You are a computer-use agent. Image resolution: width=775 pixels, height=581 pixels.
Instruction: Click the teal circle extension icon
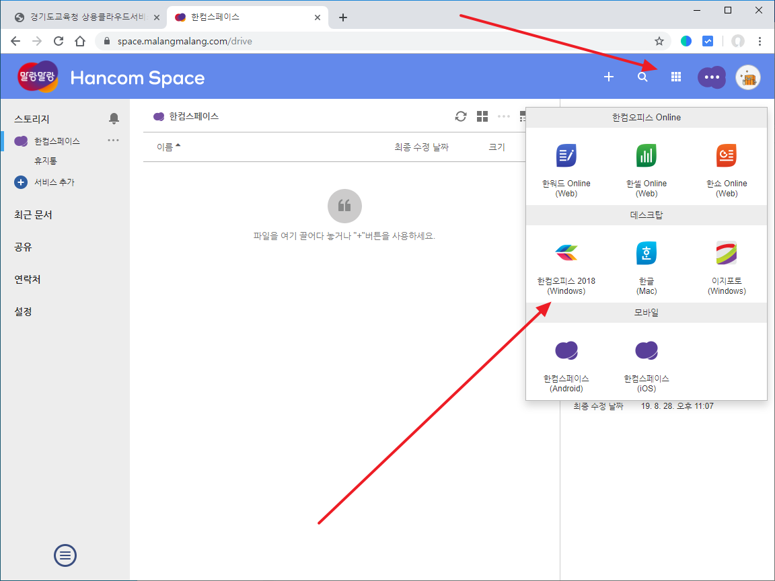tap(686, 41)
